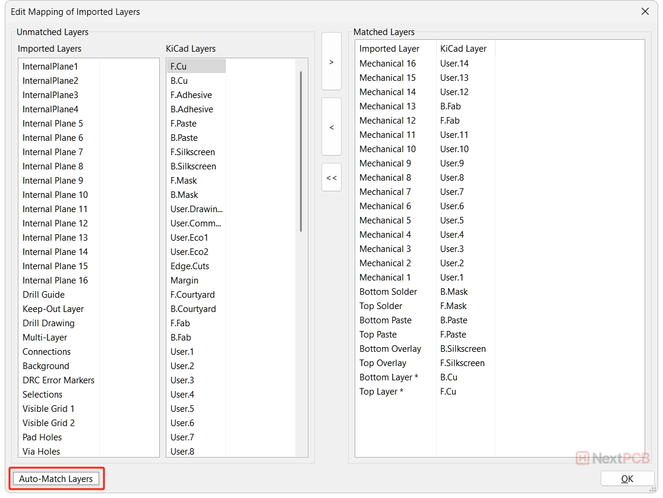Click KiCad Layer column header in Matched Layers
The image size is (663, 498).
point(463,49)
